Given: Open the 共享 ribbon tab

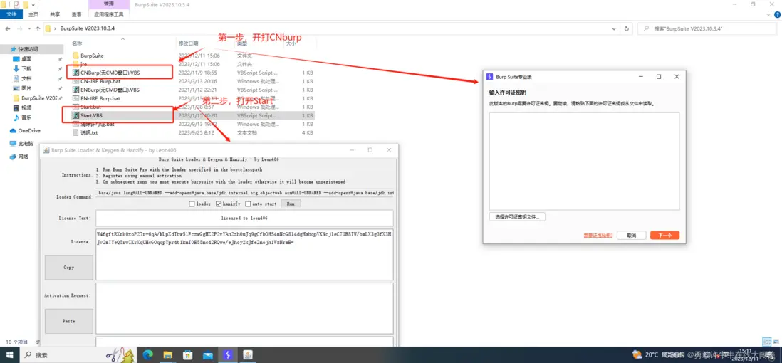Looking at the screenshot, I should (55, 14).
